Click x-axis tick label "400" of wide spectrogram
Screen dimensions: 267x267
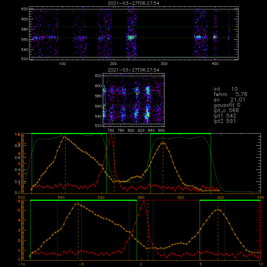click(x=215, y=64)
